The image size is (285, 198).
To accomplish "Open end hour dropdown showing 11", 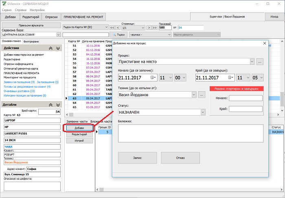I will pyautogui.click(x=243, y=78).
